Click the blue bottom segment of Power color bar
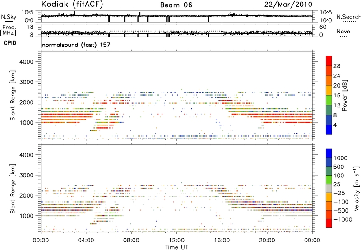 [329, 130]
